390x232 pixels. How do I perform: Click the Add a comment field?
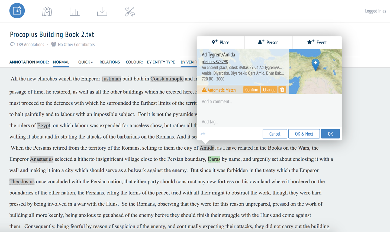269,102
